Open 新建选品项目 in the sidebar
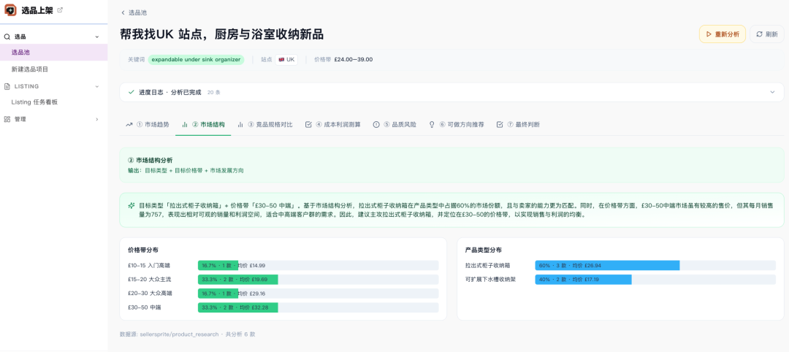Screen dimensions: 789x352 tap(53, 69)
